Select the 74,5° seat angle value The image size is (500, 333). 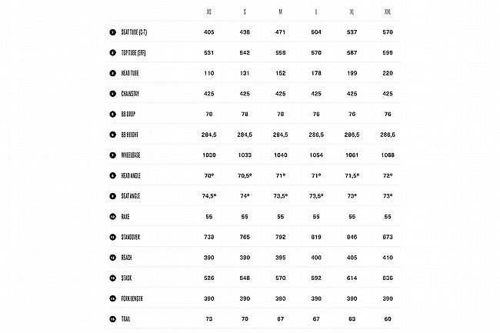(210, 195)
